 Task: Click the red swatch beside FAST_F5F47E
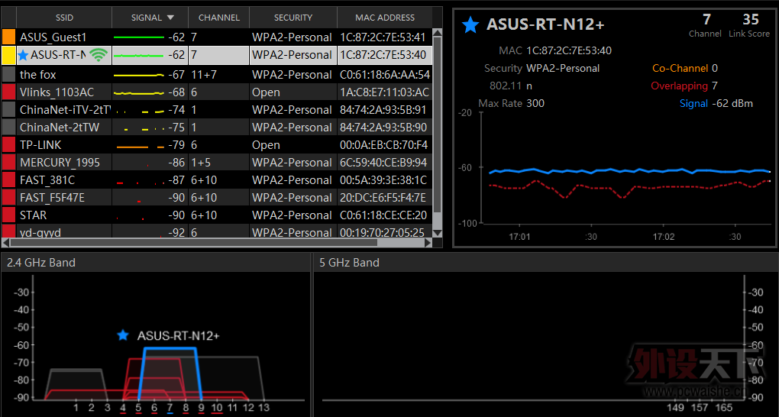click(9, 197)
